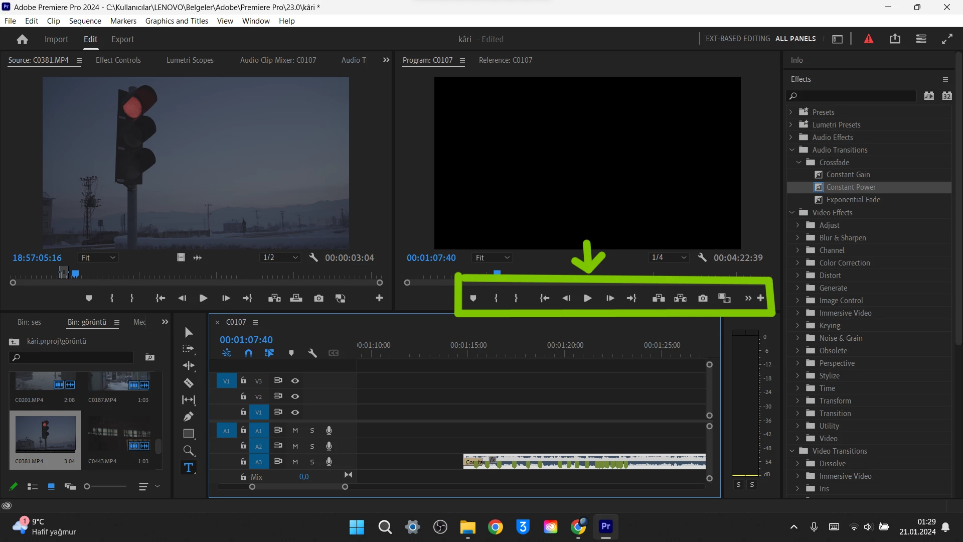Hide video track V2 with eye icon
Image resolution: width=963 pixels, height=542 pixels.
(295, 396)
